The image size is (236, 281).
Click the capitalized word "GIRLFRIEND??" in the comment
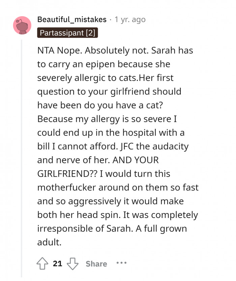click(x=64, y=174)
